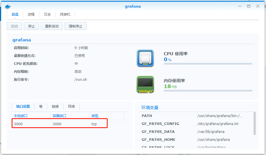Viewport: 266px width, 155px height.
Task: Open the 进程 tab
Action: [x=31, y=14]
